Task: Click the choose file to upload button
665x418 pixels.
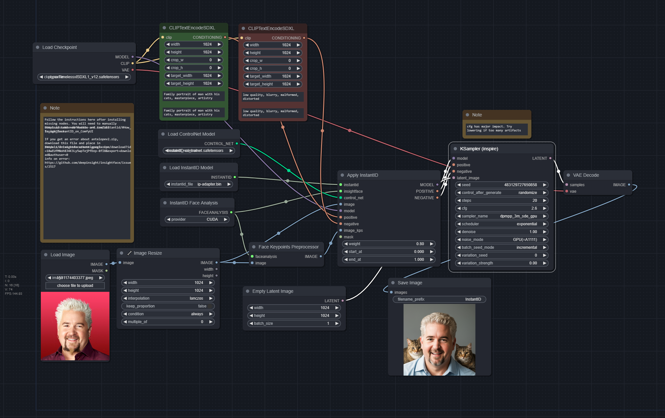Action: coord(75,286)
